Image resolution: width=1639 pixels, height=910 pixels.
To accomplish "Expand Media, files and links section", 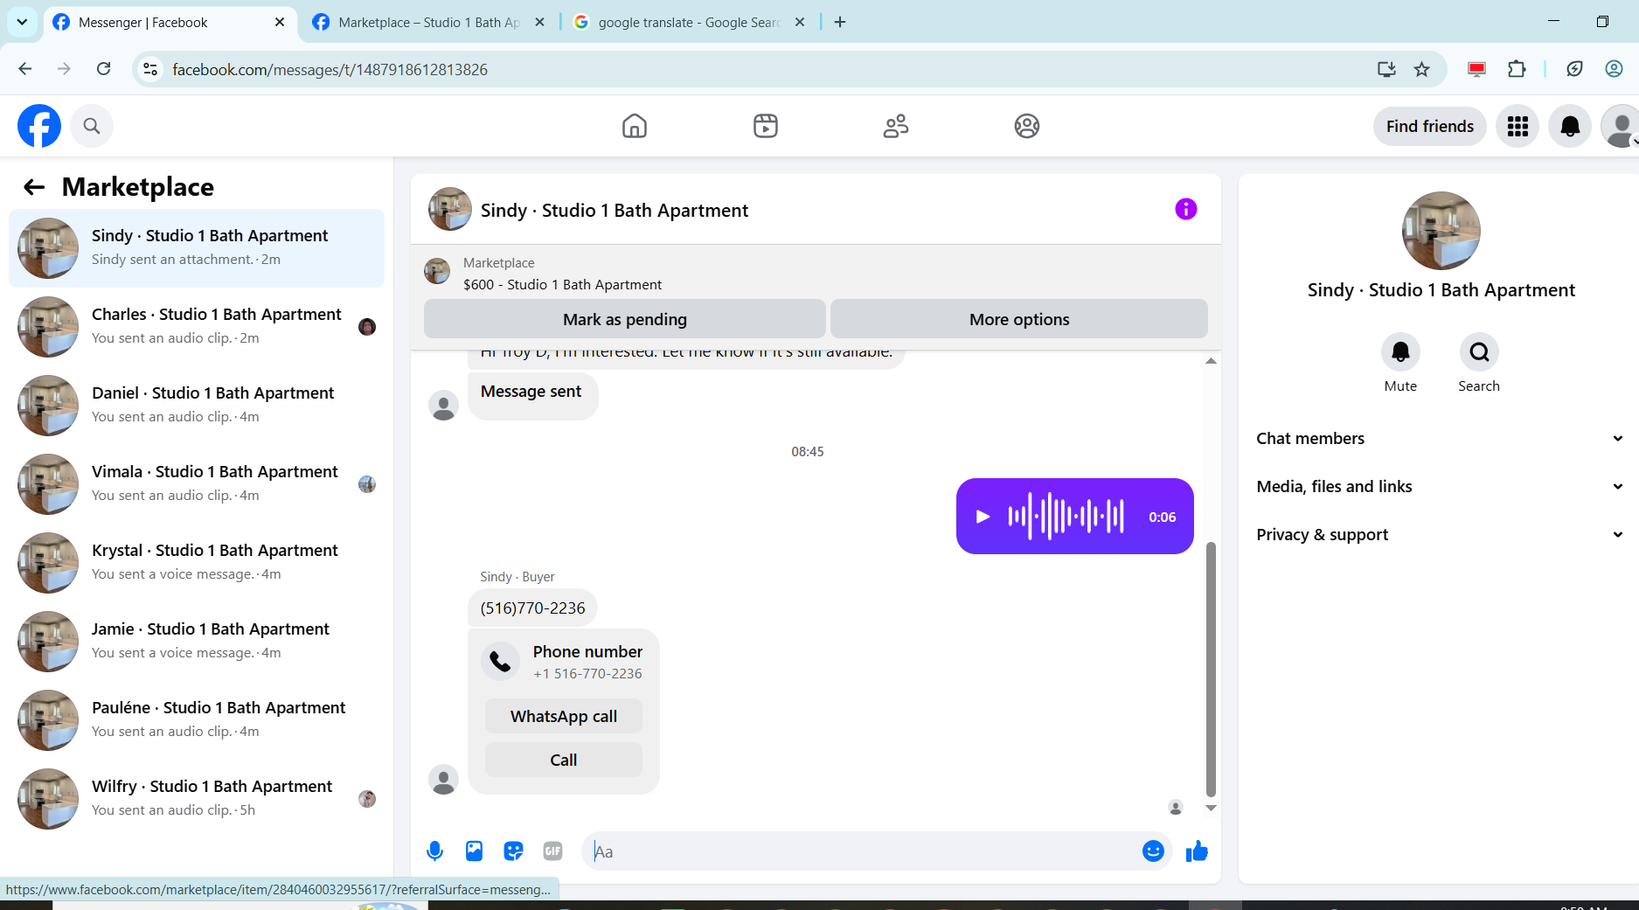I will point(1440,486).
